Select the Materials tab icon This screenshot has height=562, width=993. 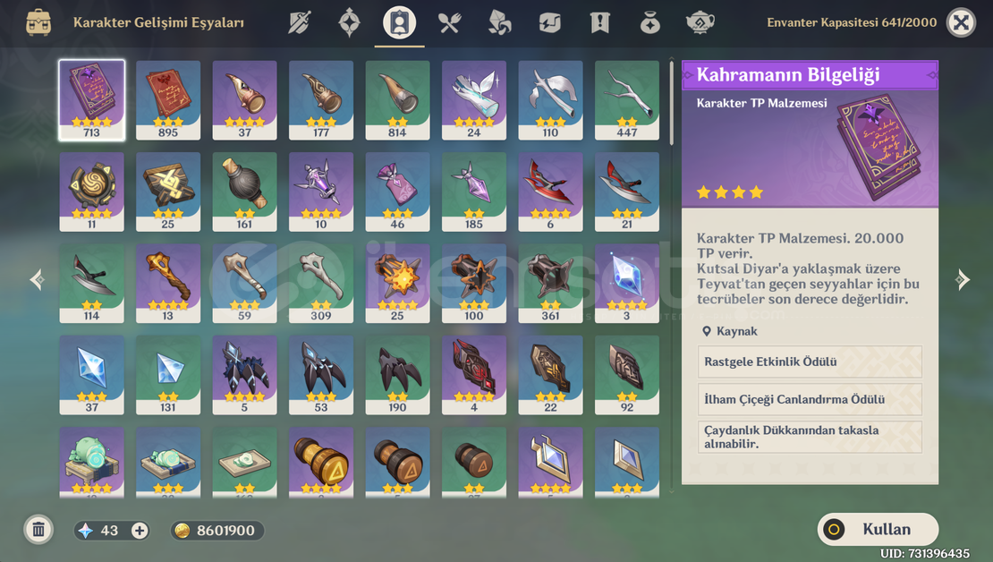click(x=499, y=22)
